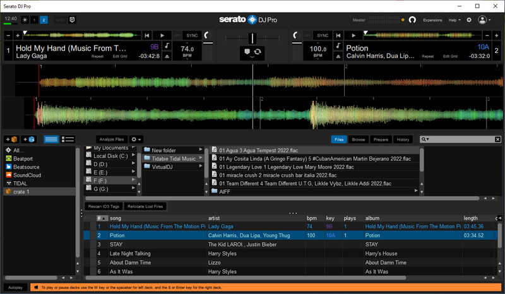The height and width of the screenshot is (294, 505).
Task: Click the Analyze Files button
Action: click(112, 139)
